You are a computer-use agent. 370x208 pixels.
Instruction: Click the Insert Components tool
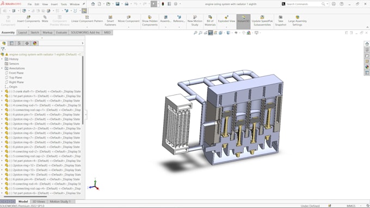coord(28,19)
